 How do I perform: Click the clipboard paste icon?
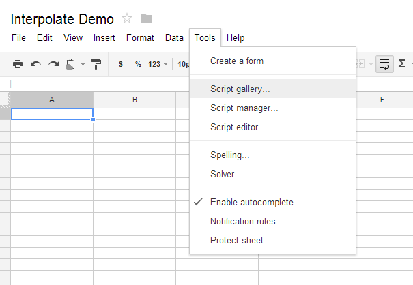70,64
